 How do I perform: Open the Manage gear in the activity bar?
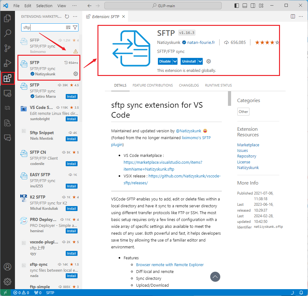(x=7, y=282)
